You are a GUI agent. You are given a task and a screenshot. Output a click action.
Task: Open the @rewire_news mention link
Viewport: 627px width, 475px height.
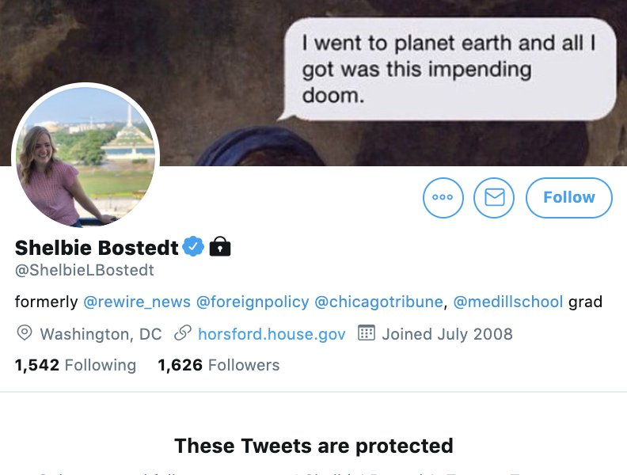137,302
